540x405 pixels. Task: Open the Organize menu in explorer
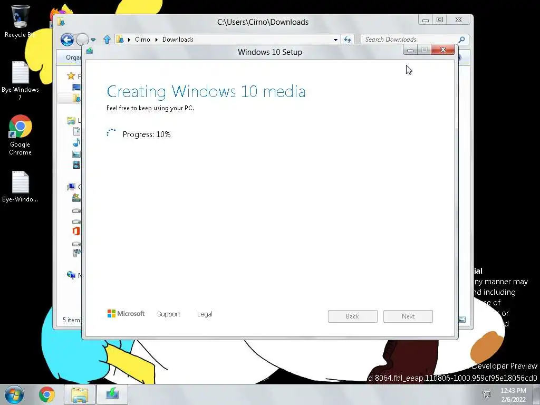[x=73, y=57]
